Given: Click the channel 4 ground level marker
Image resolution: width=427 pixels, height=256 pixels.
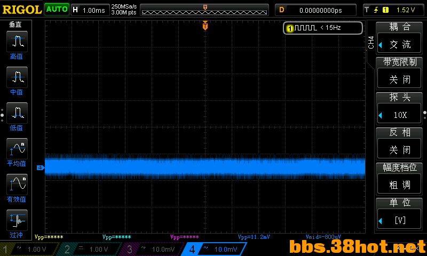Looking at the screenshot, I should [41, 167].
